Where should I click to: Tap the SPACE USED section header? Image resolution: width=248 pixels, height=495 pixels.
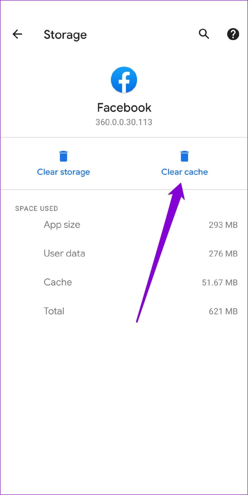(x=36, y=209)
